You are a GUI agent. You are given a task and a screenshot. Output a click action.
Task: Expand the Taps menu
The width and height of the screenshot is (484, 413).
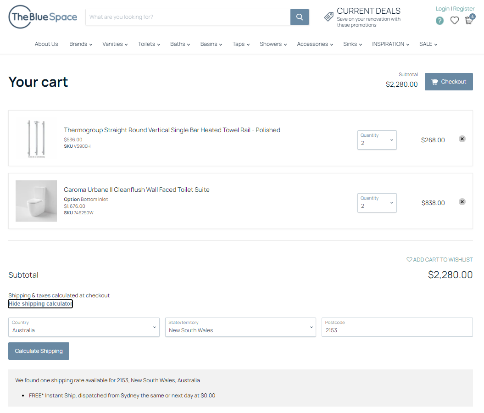(x=241, y=44)
